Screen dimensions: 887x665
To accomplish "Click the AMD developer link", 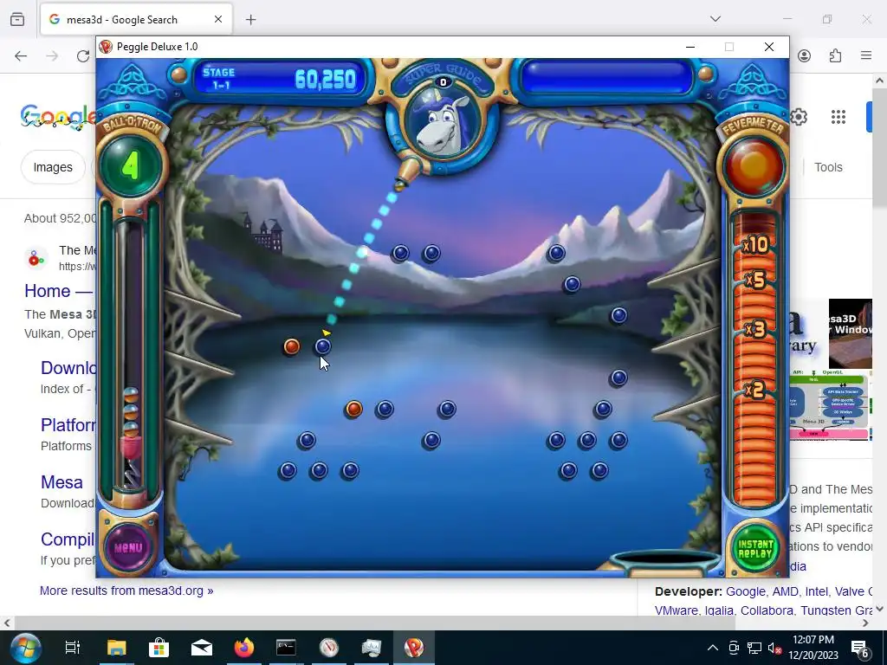I will (x=785, y=591).
